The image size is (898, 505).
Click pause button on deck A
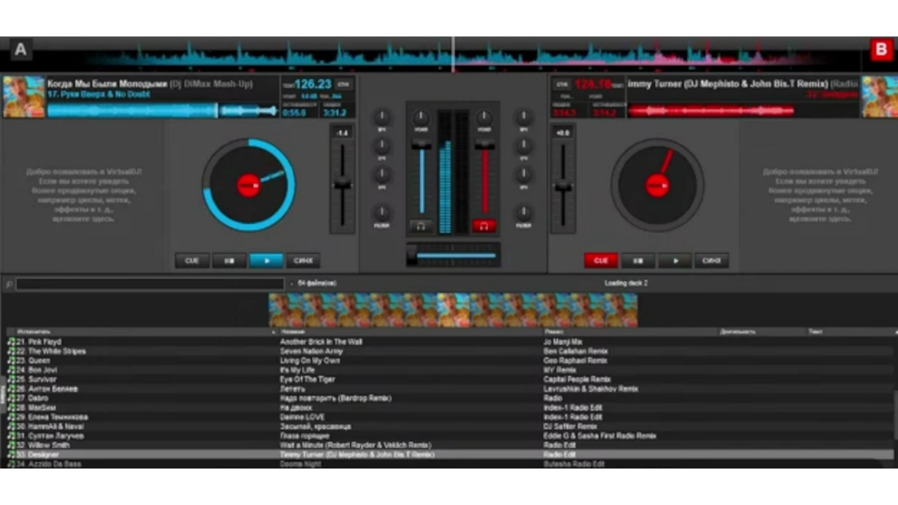[229, 260]
